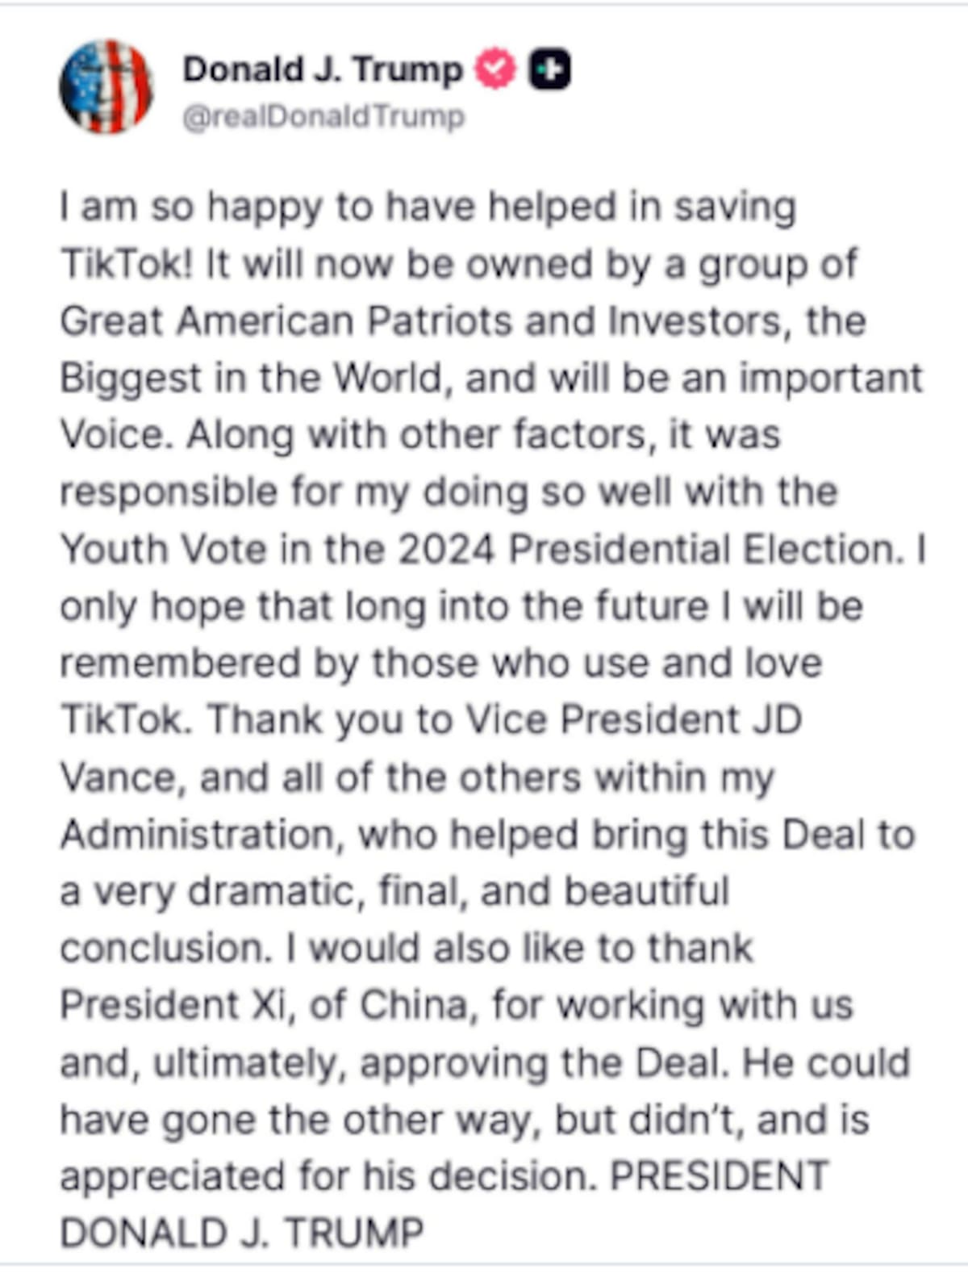
Task: Open the Donald J. Trump display name
Action: 323,69
